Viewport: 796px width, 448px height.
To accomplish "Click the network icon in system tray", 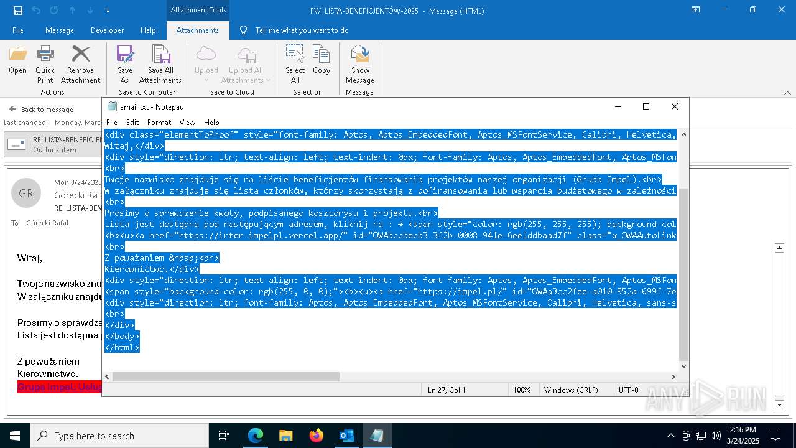I will [x=701, y=436].
